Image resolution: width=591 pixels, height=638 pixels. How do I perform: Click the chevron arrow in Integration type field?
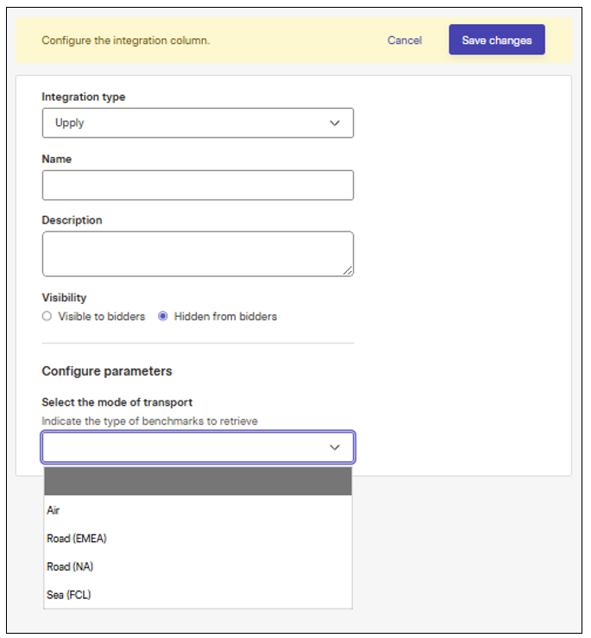[x=335, y=123]
